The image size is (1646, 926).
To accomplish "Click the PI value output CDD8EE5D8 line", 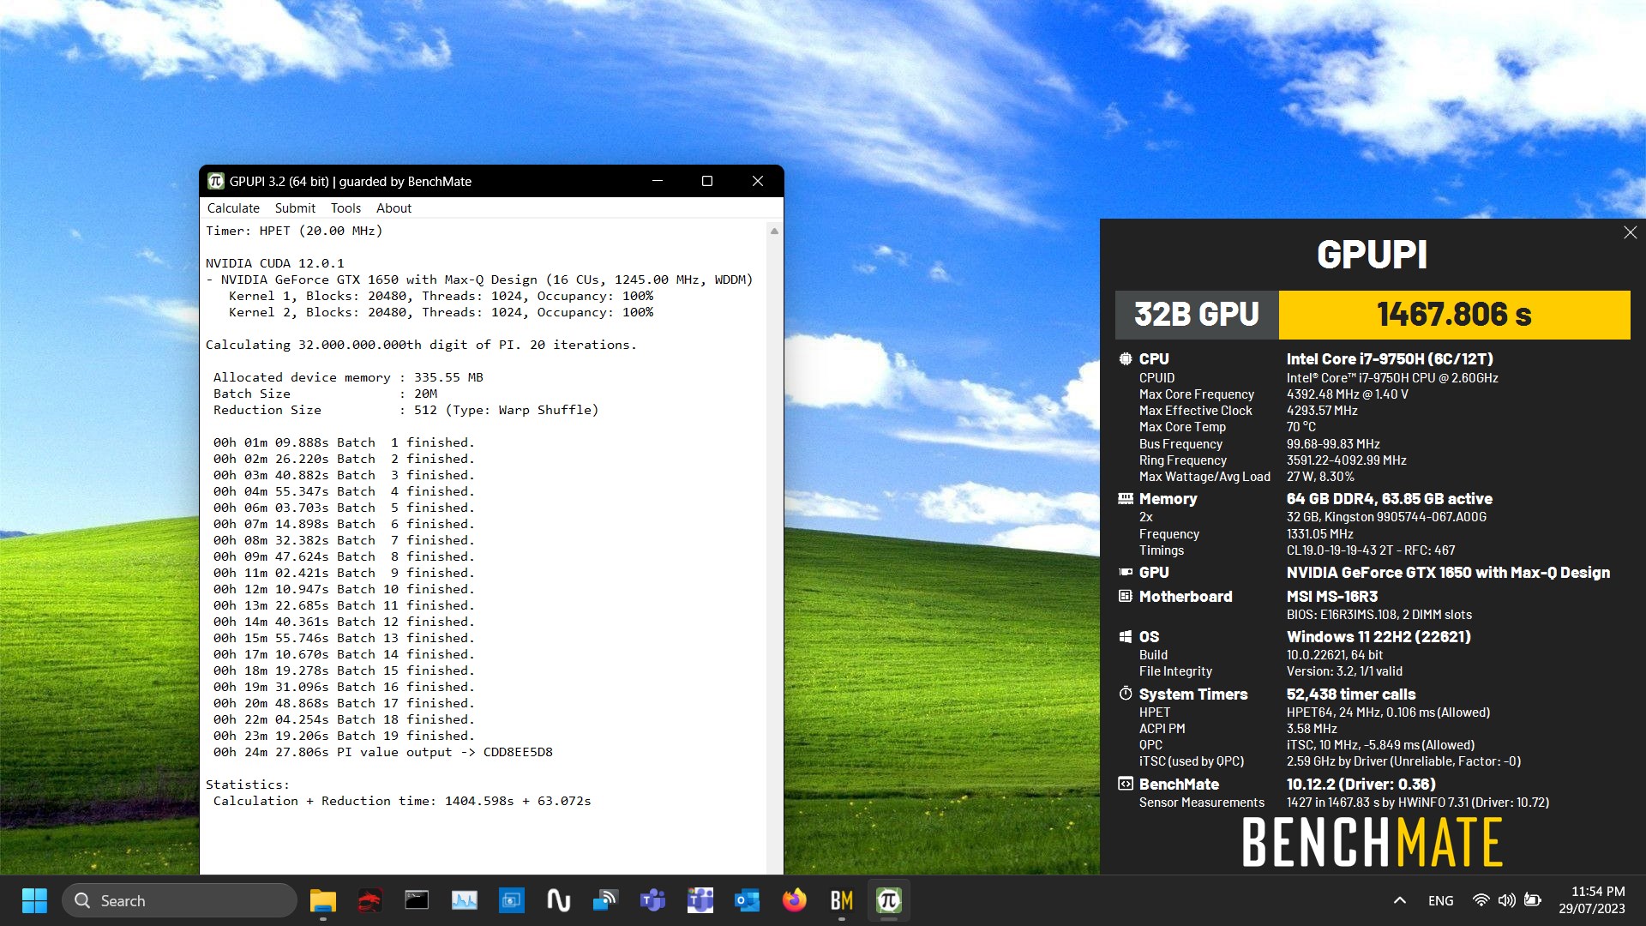I will click(383, 752).
